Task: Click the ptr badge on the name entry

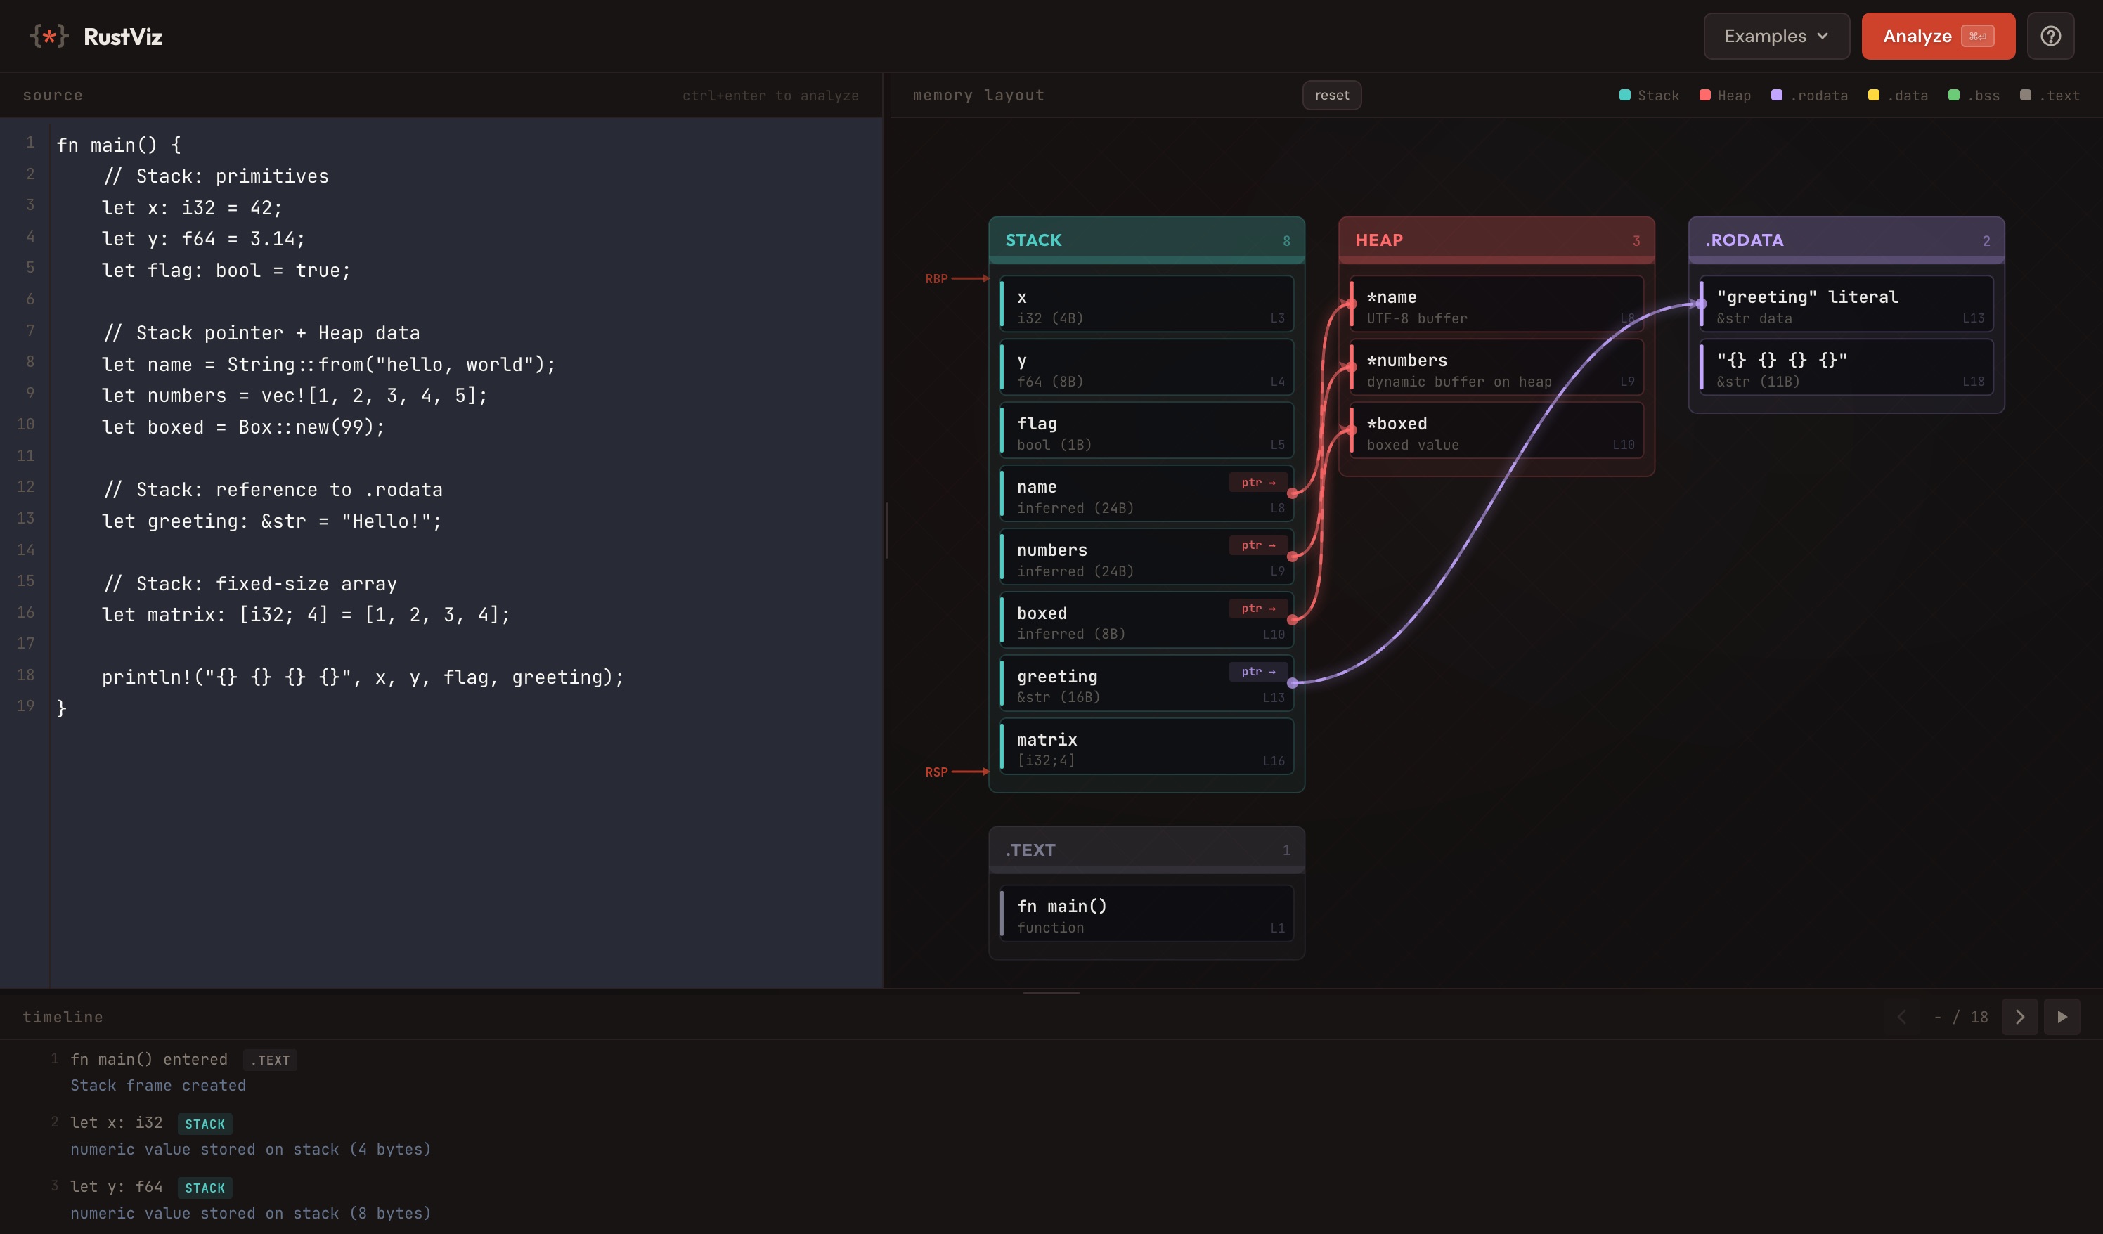Action: pos(1257,482)
